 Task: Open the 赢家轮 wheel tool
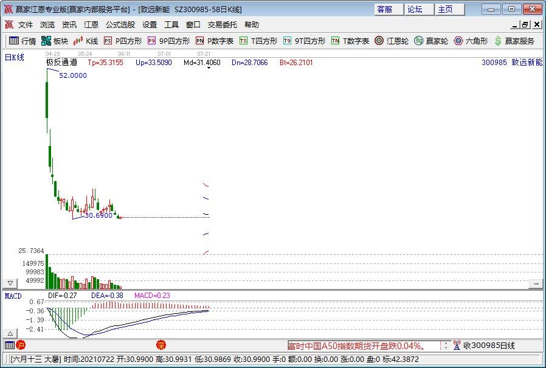tap(431, 41)
